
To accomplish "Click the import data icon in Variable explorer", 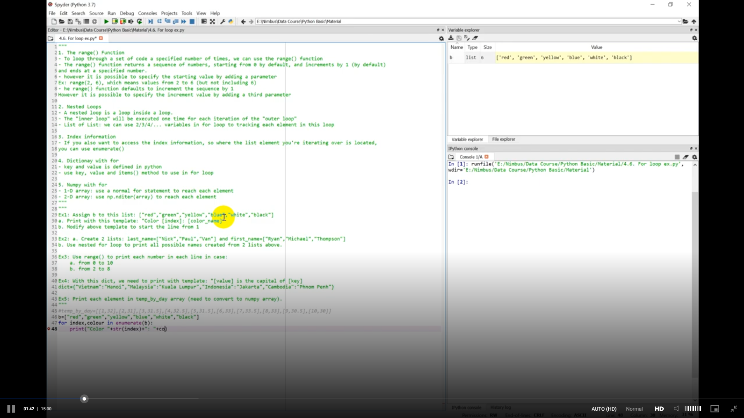I will click(x=451, y=38).
